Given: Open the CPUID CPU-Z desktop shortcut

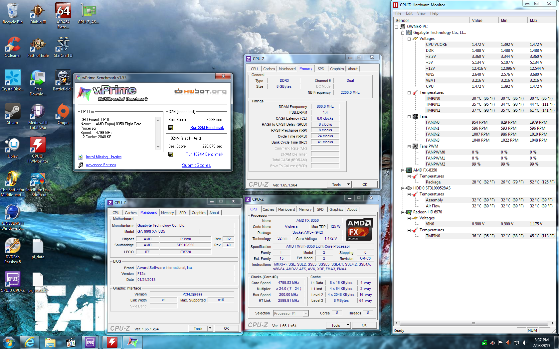Looking at the screenshot, I should click(x=13, y=282).
